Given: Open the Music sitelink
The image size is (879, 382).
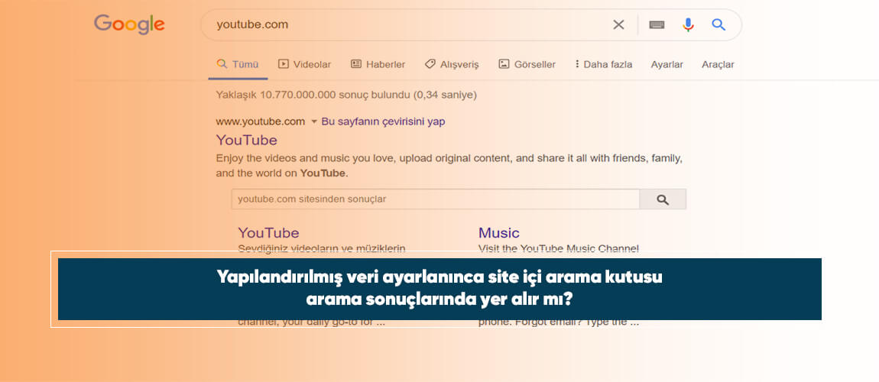Looking at the screenshot, I should coord(498,232).
